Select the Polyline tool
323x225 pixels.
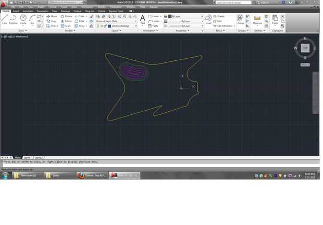[x=13, y=20]
